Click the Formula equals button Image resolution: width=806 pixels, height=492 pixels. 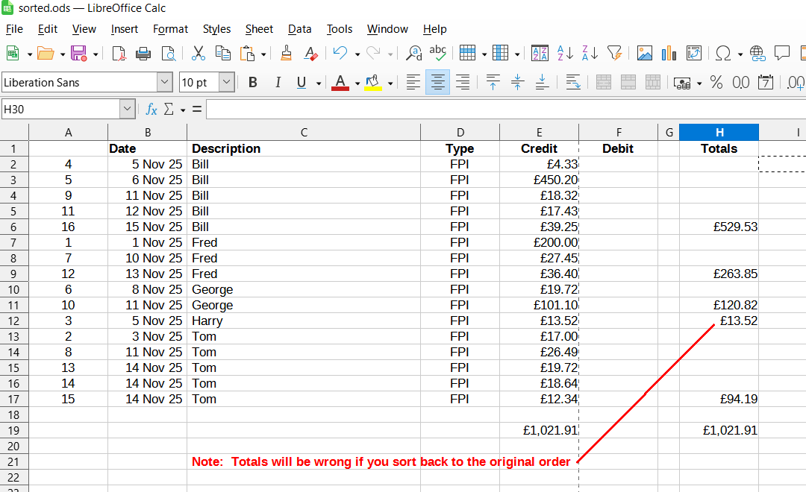pyautogui.click(x=197, y=109)
